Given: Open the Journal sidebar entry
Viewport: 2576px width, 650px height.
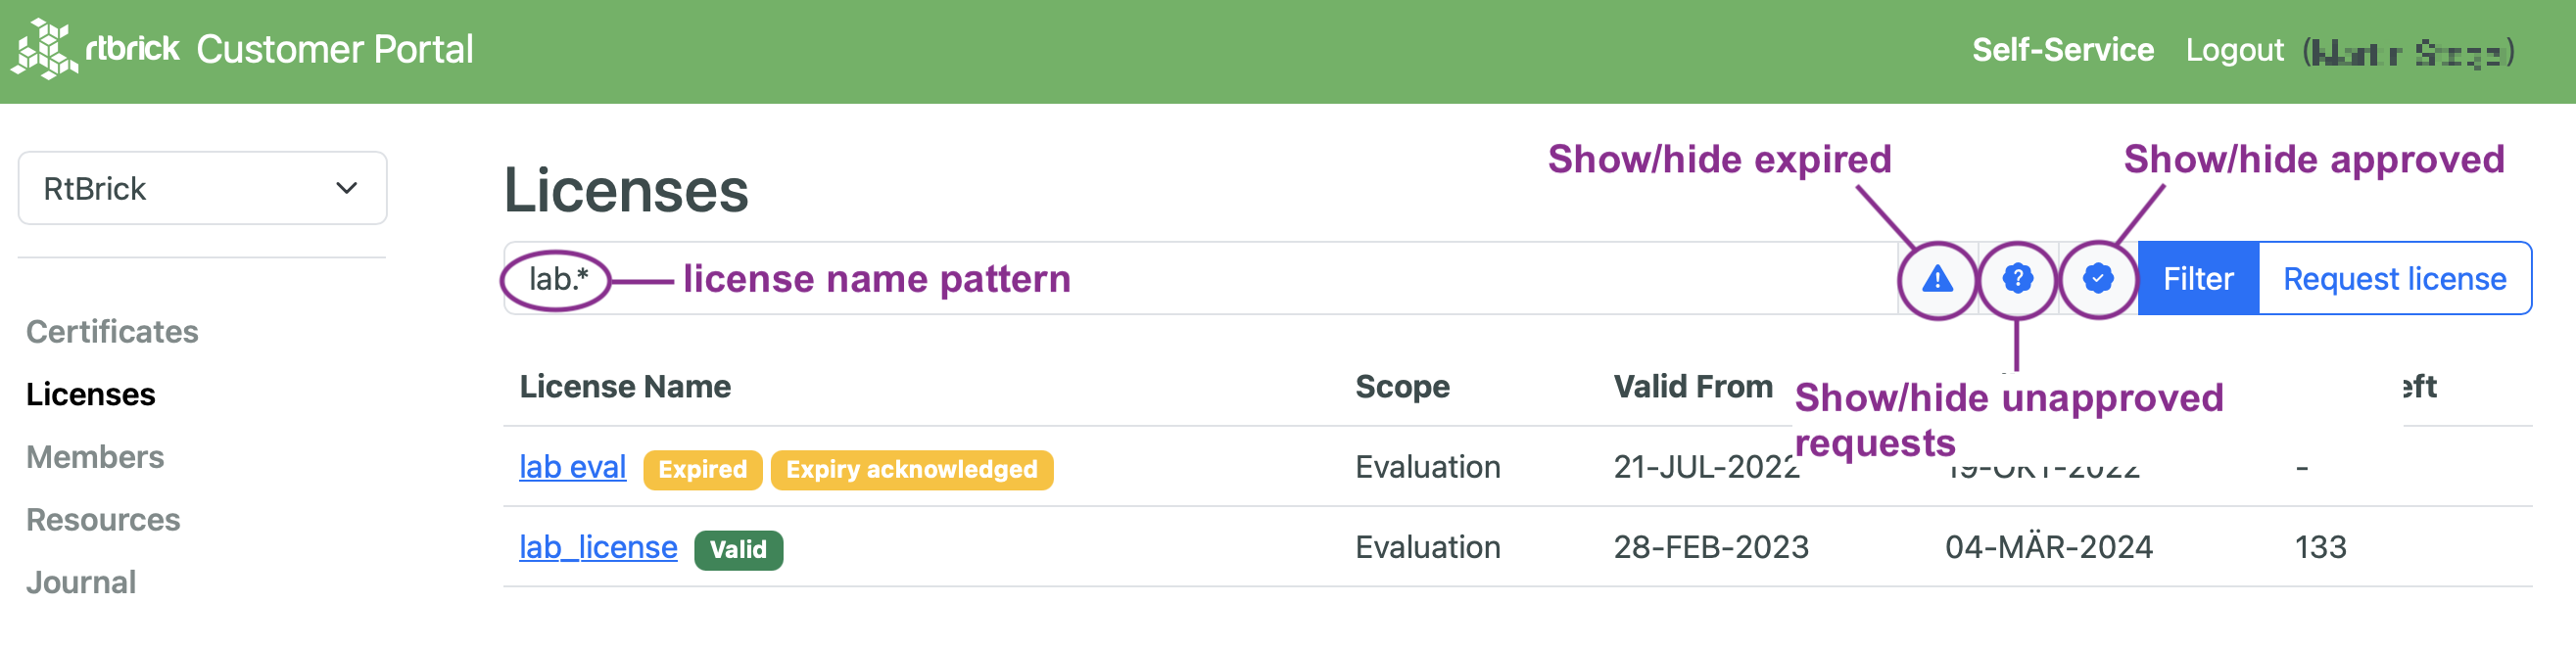Looking at the screenshot, I should tap(81, 583).
